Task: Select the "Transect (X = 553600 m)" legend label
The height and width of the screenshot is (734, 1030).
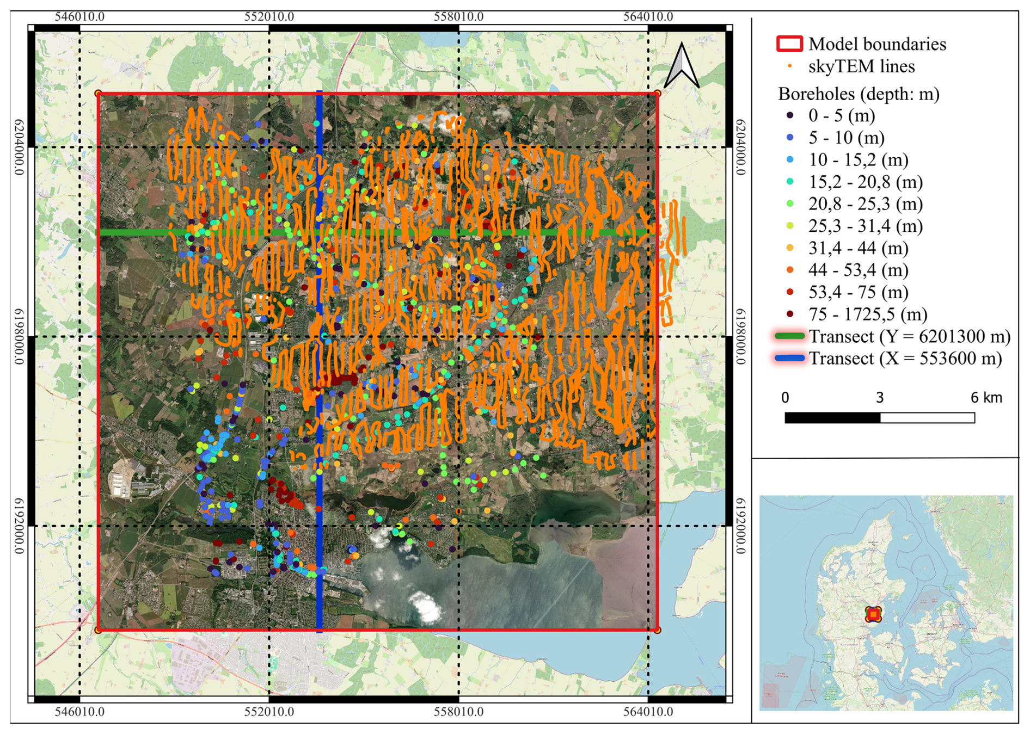Action: pyautogui.click(x=905, y=358)
